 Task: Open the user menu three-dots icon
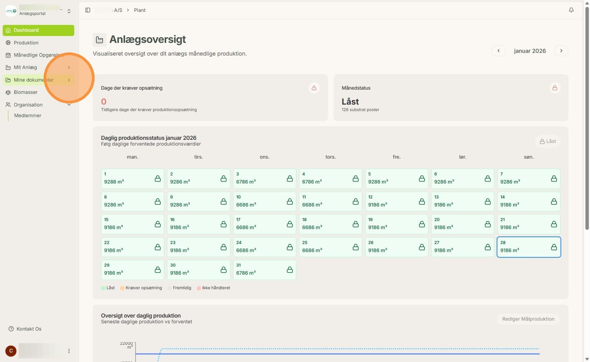click(x=69, y=351)
